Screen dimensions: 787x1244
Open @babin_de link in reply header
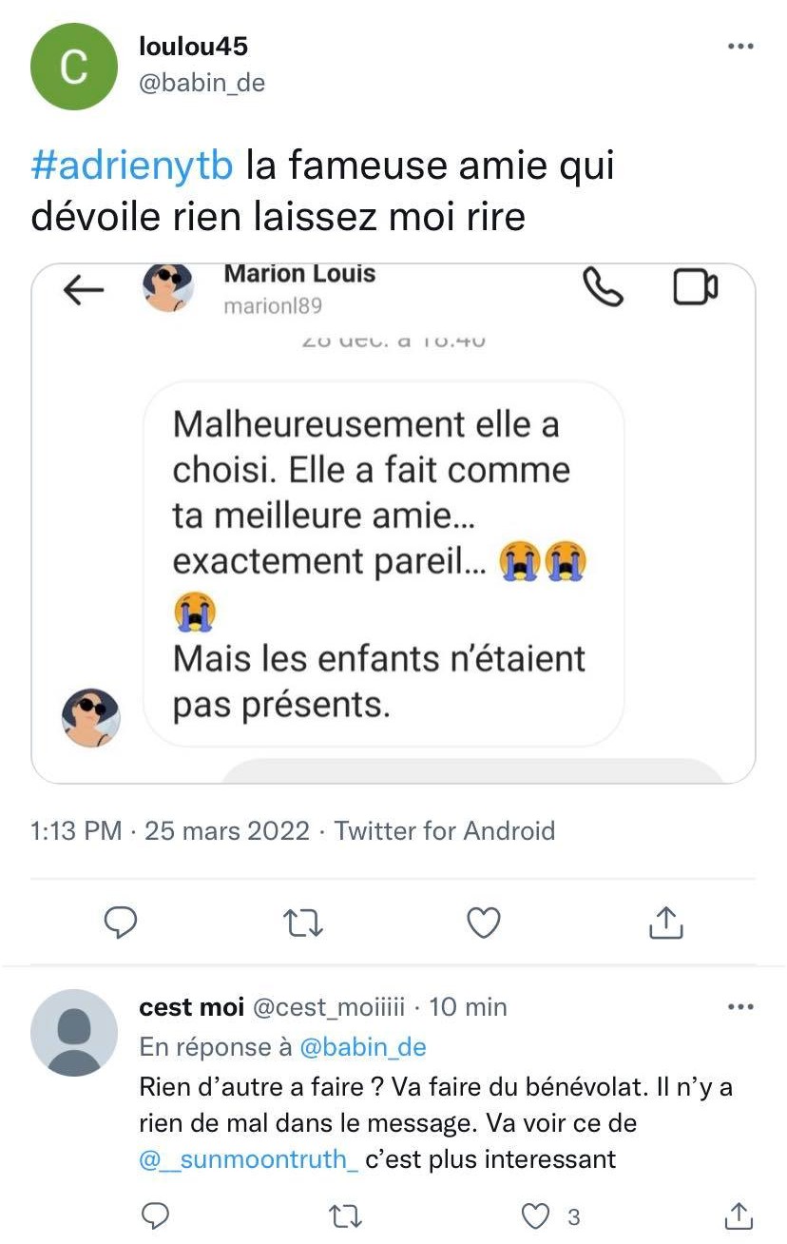coord(363,1047)
